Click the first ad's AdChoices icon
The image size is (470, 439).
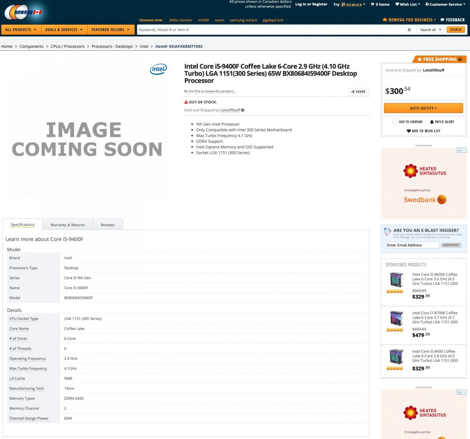click(x=461, y=150)
